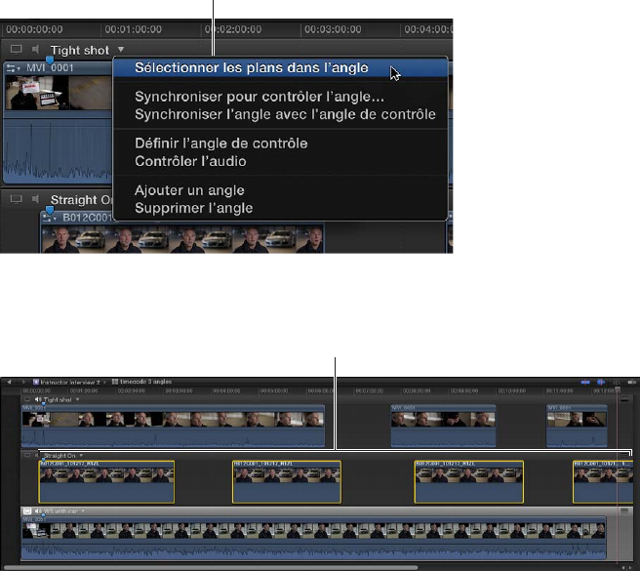Go forward in timeline history arrow
Viewport: 640px width, 571px height.
pos(23,382)
